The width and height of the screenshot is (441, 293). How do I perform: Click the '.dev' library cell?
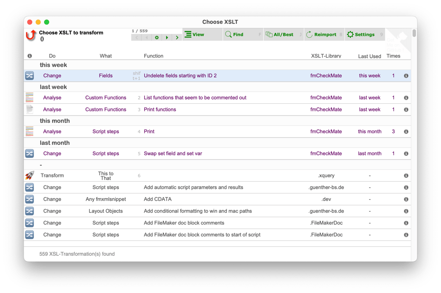326,199
